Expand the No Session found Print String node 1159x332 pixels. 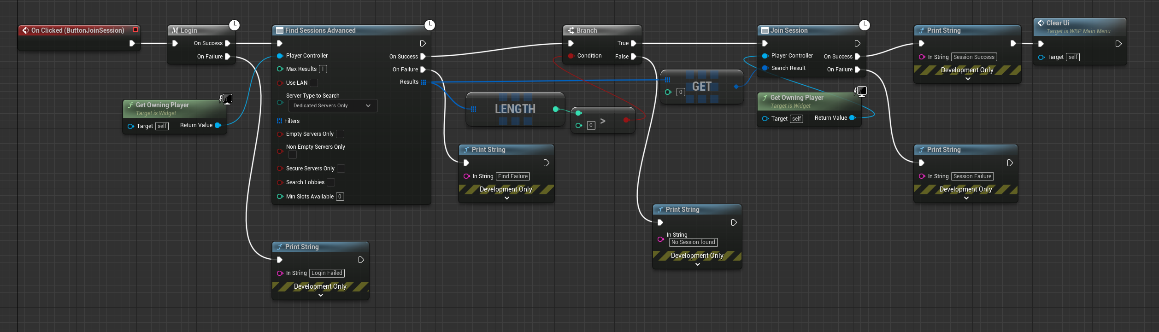698,264
